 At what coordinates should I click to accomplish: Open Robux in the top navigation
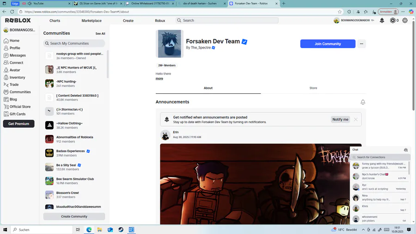point(160,21)
